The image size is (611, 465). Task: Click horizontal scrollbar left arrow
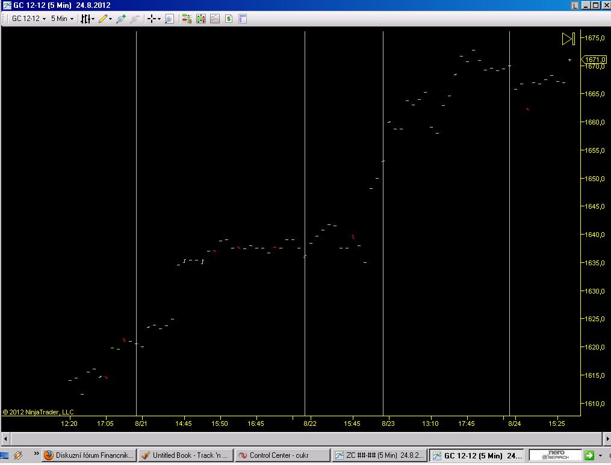(x=5, y=439)
